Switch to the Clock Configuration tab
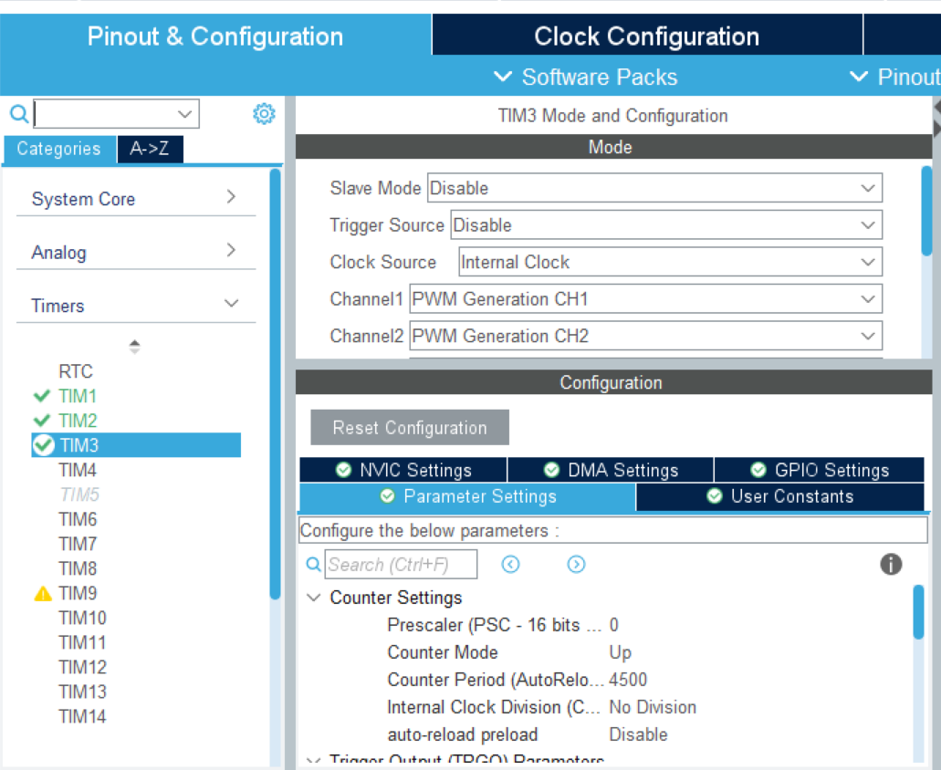 [x=645, y=36]
